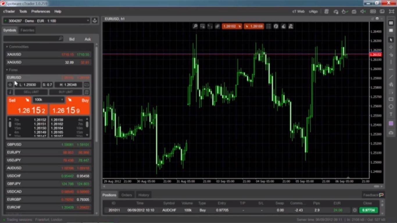The height and width of the screenshot is (223, 397).
Task: Open the Tools menu
Action: (x=23, y=11)
